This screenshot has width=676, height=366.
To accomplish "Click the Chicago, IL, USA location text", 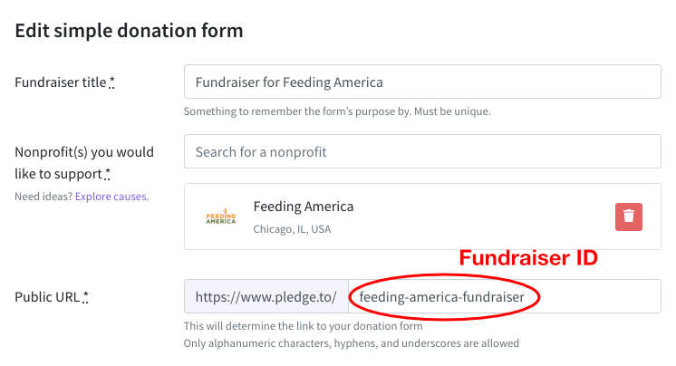I will click(292, 229).
